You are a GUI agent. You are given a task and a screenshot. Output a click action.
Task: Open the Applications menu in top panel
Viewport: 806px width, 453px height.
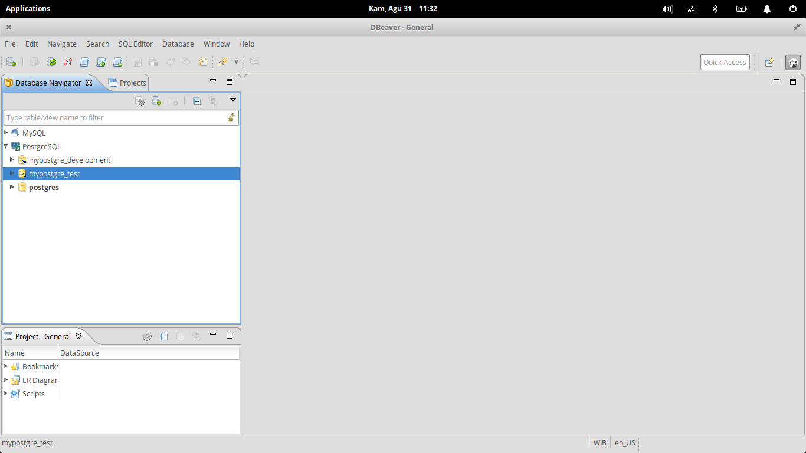tap(28, 8)
